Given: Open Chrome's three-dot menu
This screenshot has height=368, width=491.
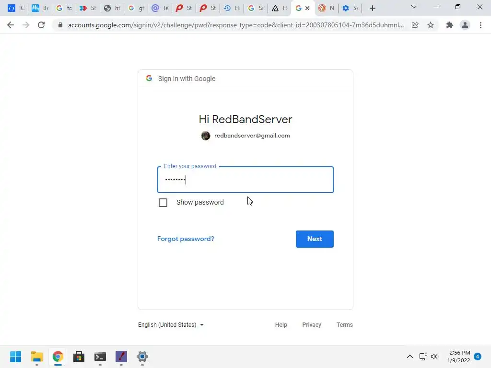Looking at the screenshot, I should (x=480, y=25).
